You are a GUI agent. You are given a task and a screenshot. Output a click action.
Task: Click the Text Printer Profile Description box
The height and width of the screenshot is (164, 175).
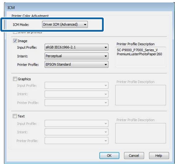[x=141, y=133]
